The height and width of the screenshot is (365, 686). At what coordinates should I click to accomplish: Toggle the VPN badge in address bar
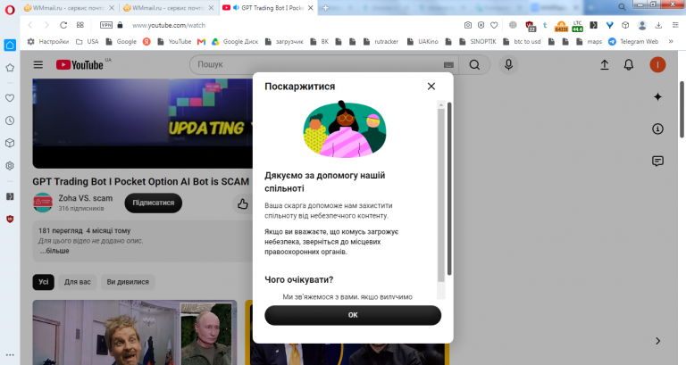(x=106, y=25)
